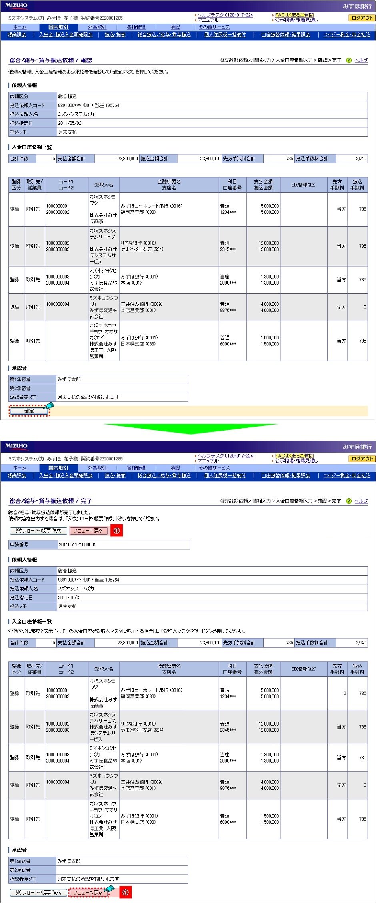The width and height of the screenshot is (376, 903).
Task: Select 国内取引 tab on the 確認 screen
Action: tap(58, 27)
